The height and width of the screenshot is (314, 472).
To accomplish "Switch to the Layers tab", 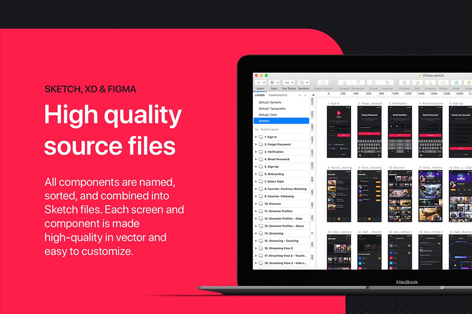I will click(x=259, y=95).
